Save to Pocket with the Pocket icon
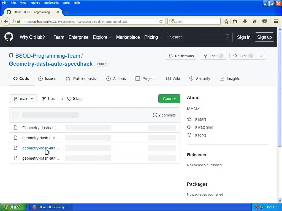The image size is (282, 211). pyautogui.click(x=265, y=21)
